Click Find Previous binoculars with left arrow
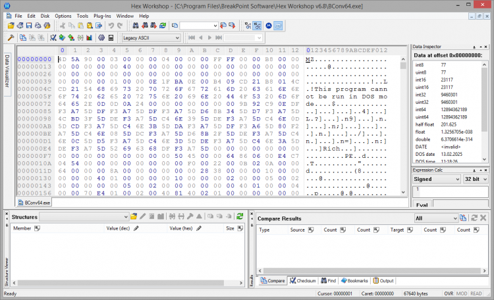The width and height of the screenshot is (494, 300). click(x=145, y=26)
